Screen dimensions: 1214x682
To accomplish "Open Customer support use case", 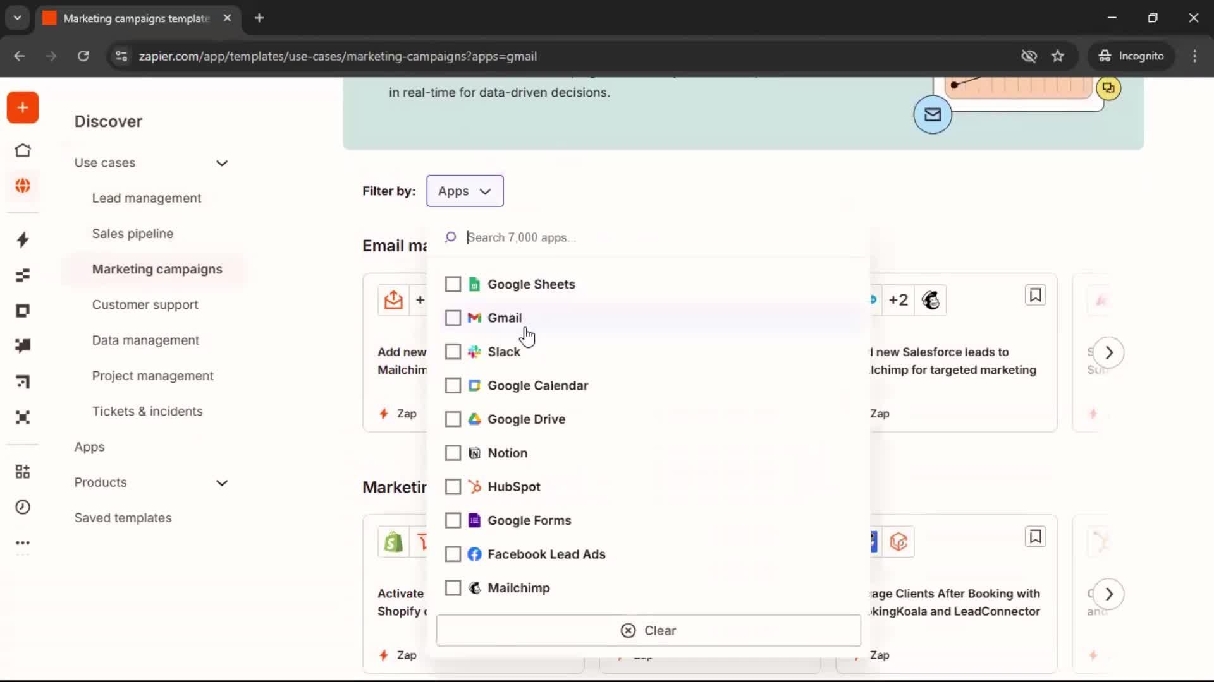I will click(145, 305).
